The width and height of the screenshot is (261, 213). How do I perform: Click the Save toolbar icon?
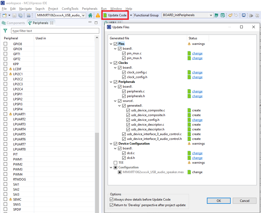(x=14, y=15)
